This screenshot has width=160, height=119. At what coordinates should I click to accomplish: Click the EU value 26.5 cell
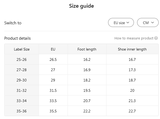pyautogui.click(x=53, y=59)
